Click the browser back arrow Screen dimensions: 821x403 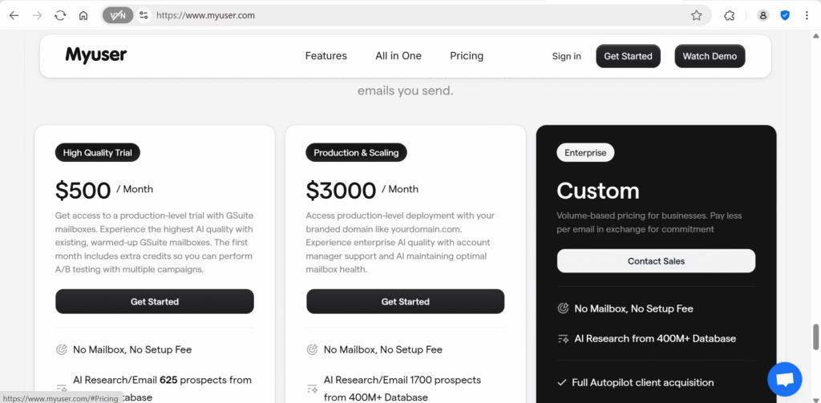point(14,16)
